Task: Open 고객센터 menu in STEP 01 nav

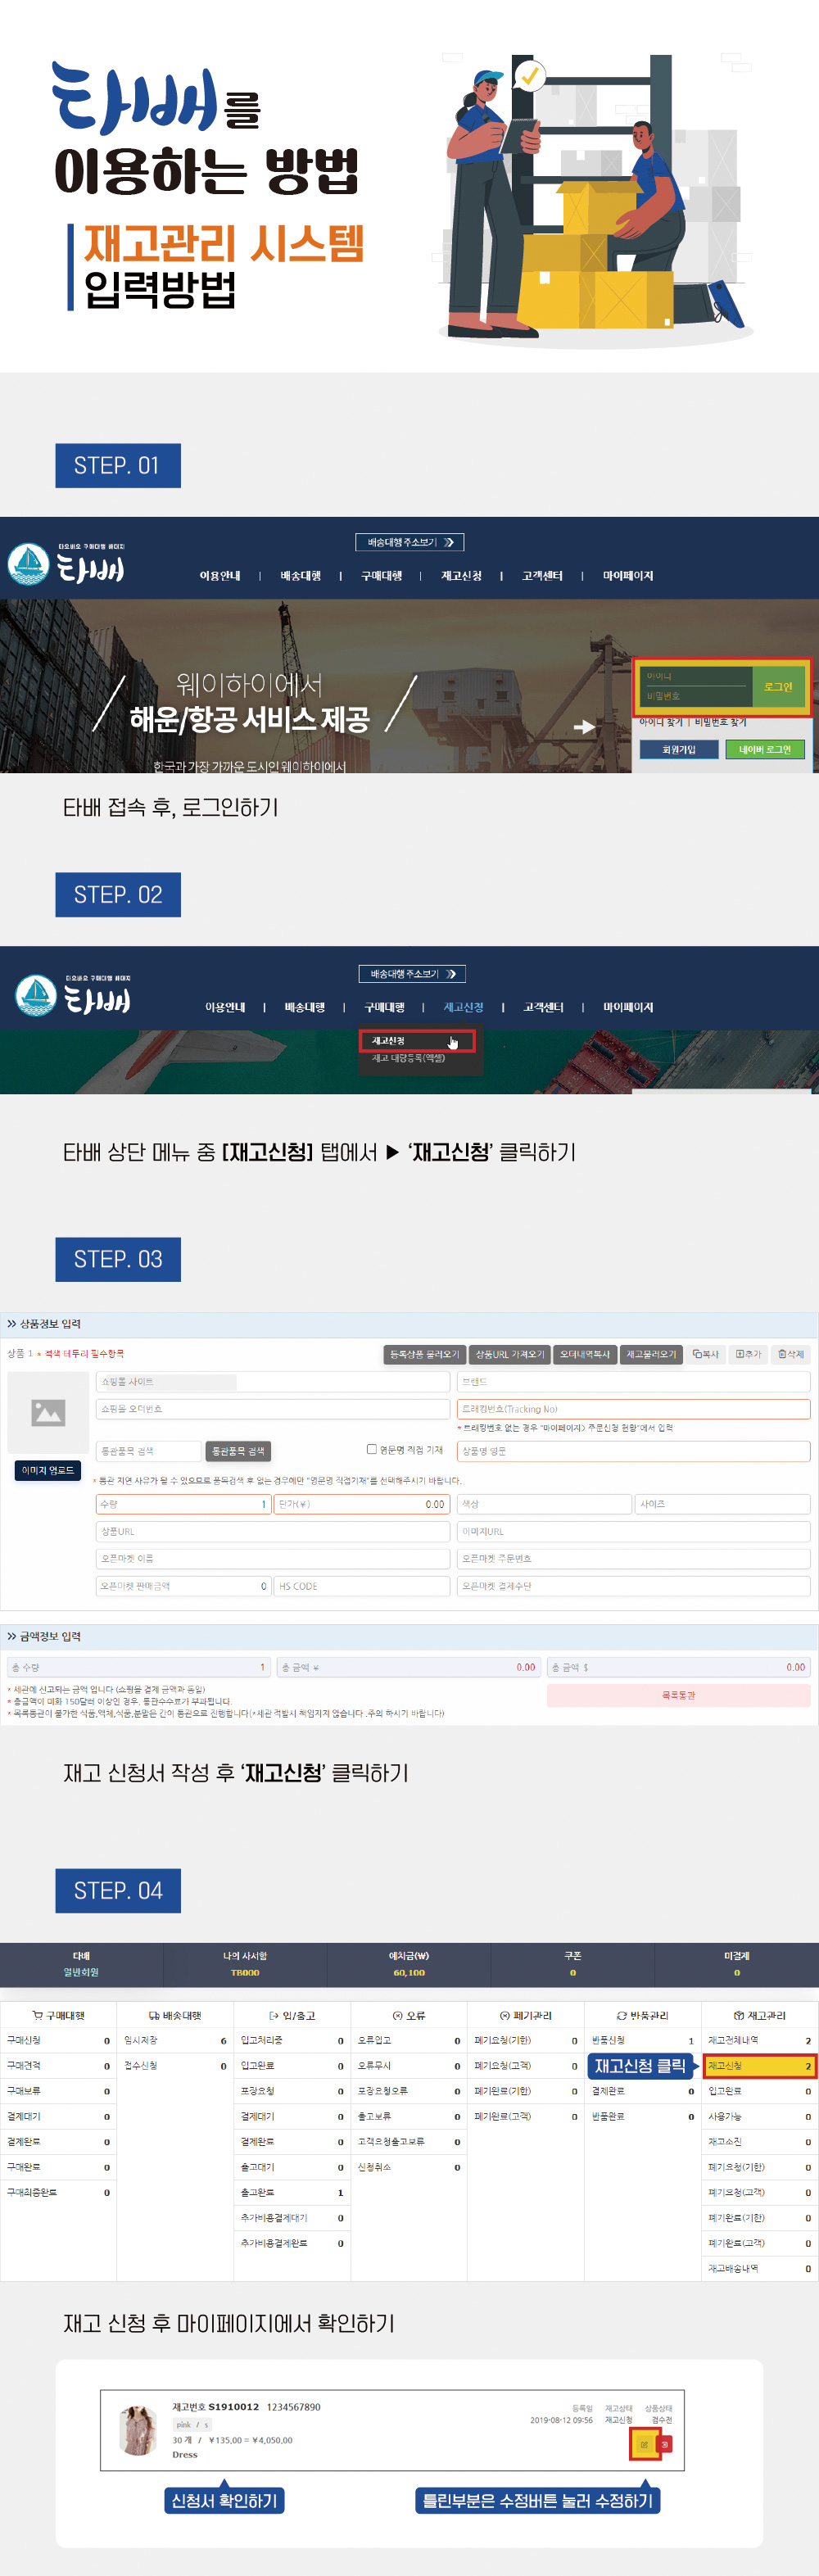Action: point(543,575)
